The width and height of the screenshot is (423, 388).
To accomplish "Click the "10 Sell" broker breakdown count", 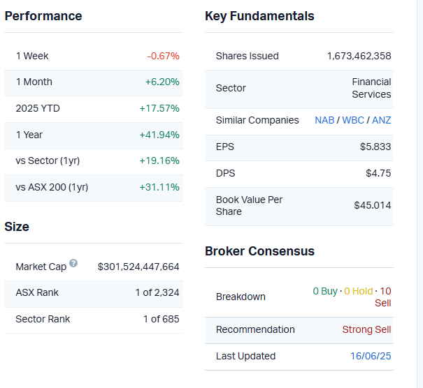I will click(384, 297).
